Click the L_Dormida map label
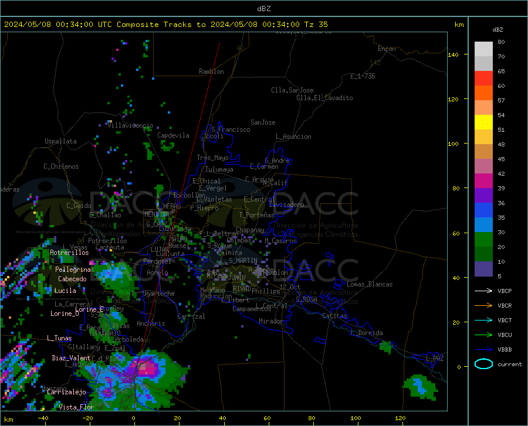 tap(366, 333)
